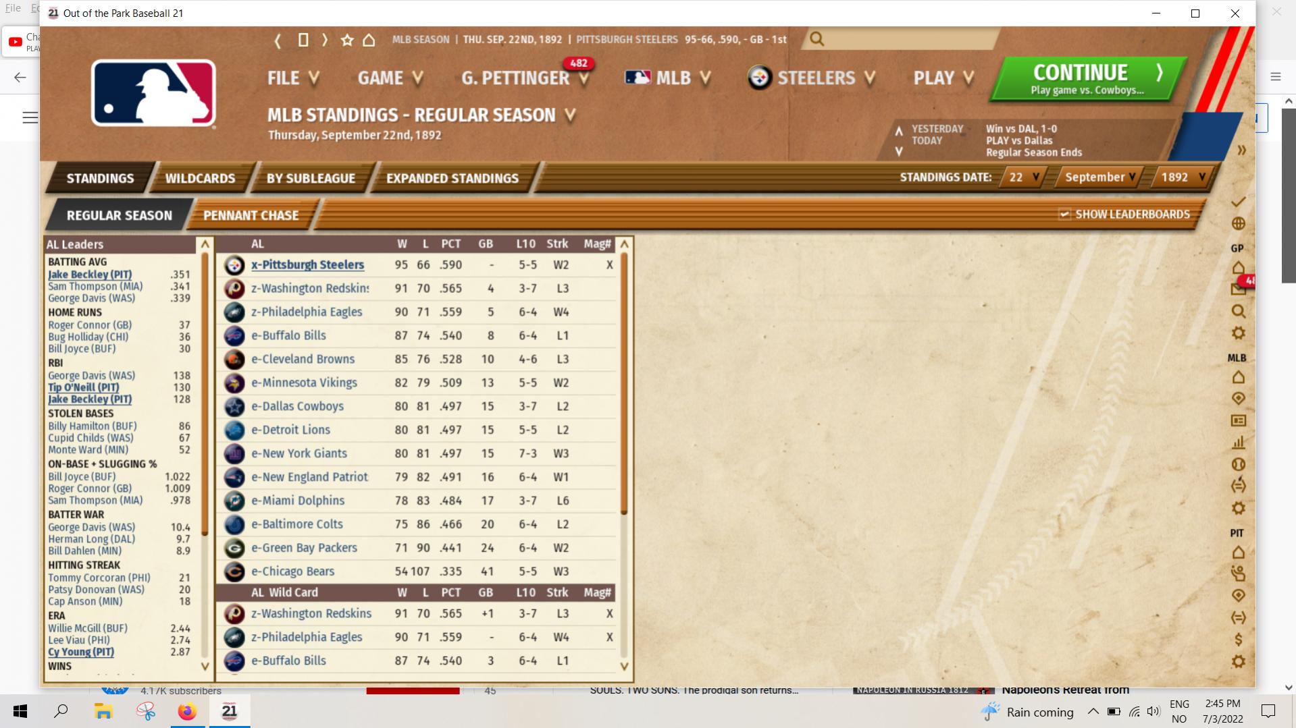This screenshot has width=1296, height=728.
Task: Open the PLAY menu
Action: pos(944,78)
